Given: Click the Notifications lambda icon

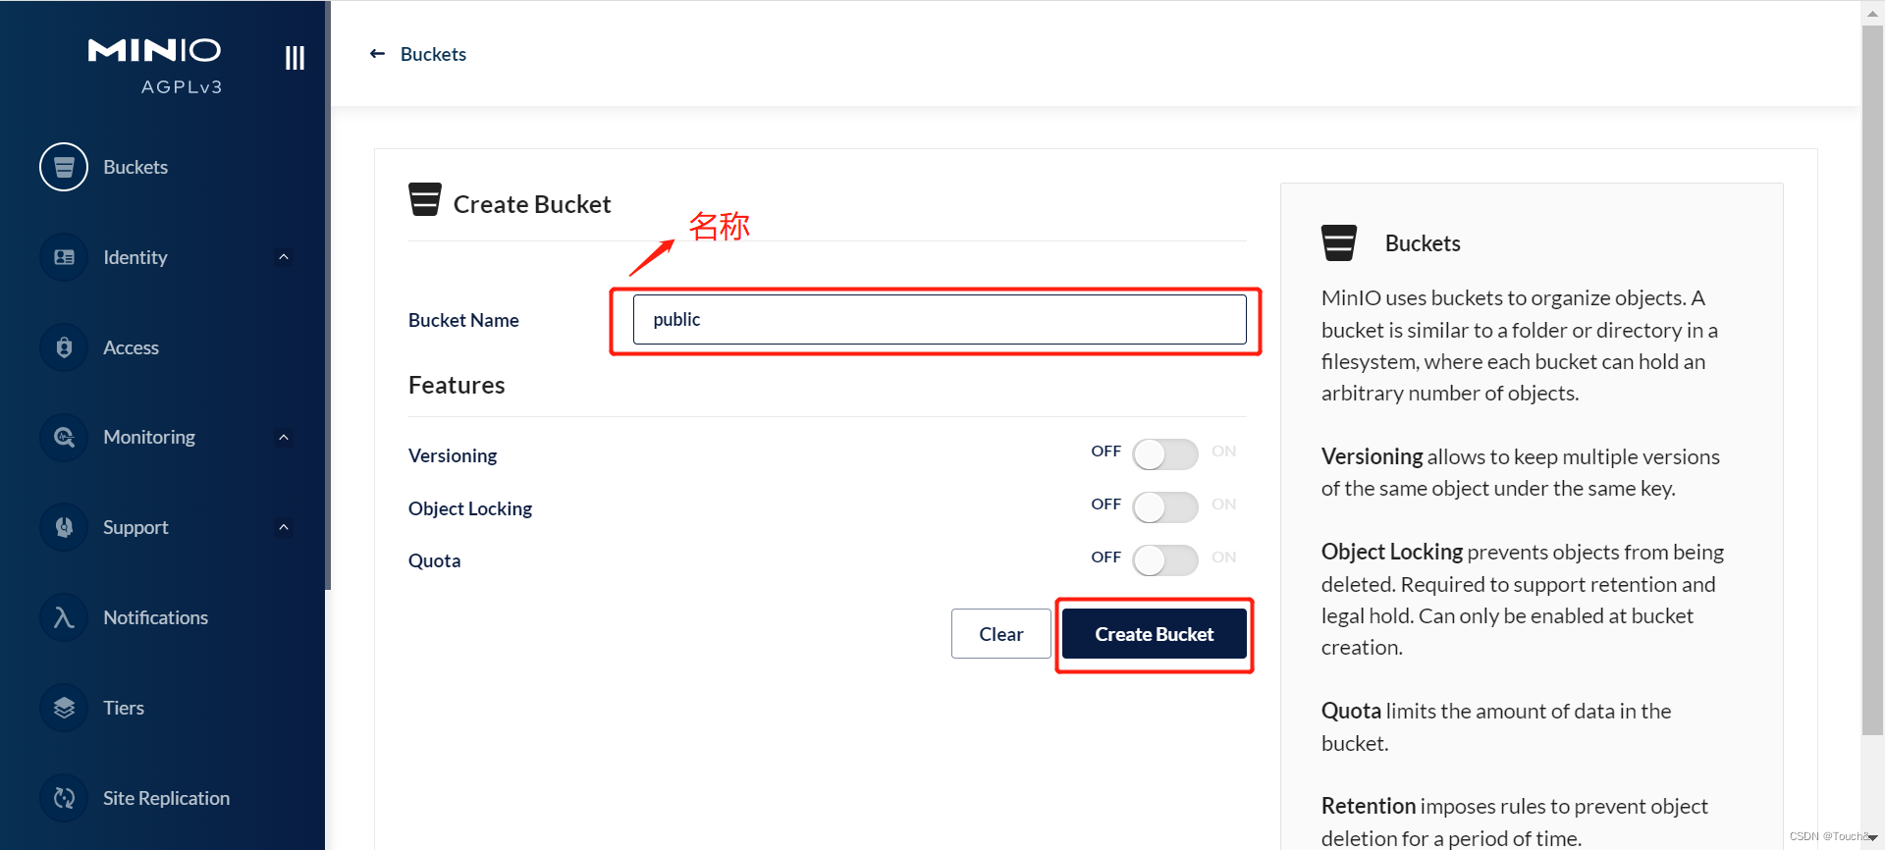Looking at the screenshot, I should coord(64,617).
